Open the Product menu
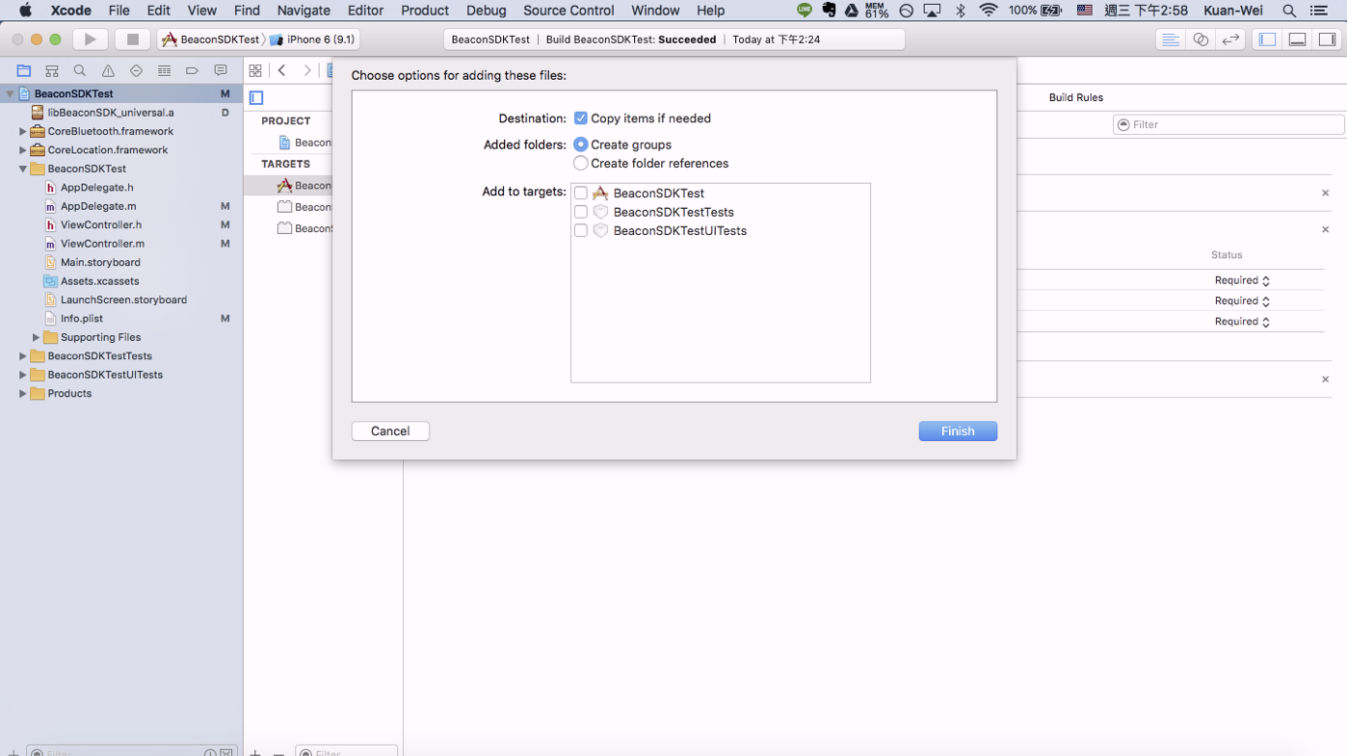Screen dimensions: 1347x756 tap(425, 11)
